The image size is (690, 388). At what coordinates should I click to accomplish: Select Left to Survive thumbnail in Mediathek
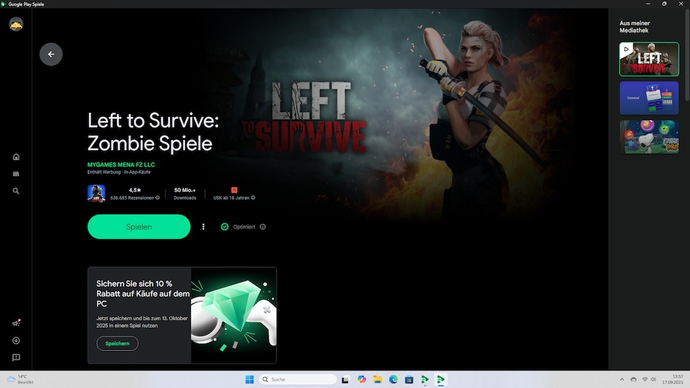(649, 59)
